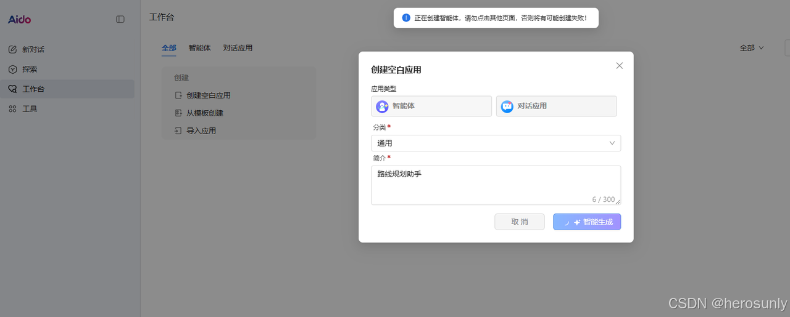
Task: Switch to the 对话应用 tab
Action: point(238,48)
